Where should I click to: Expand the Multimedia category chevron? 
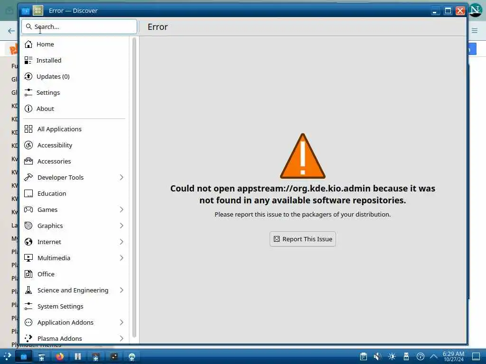[121, 258]
